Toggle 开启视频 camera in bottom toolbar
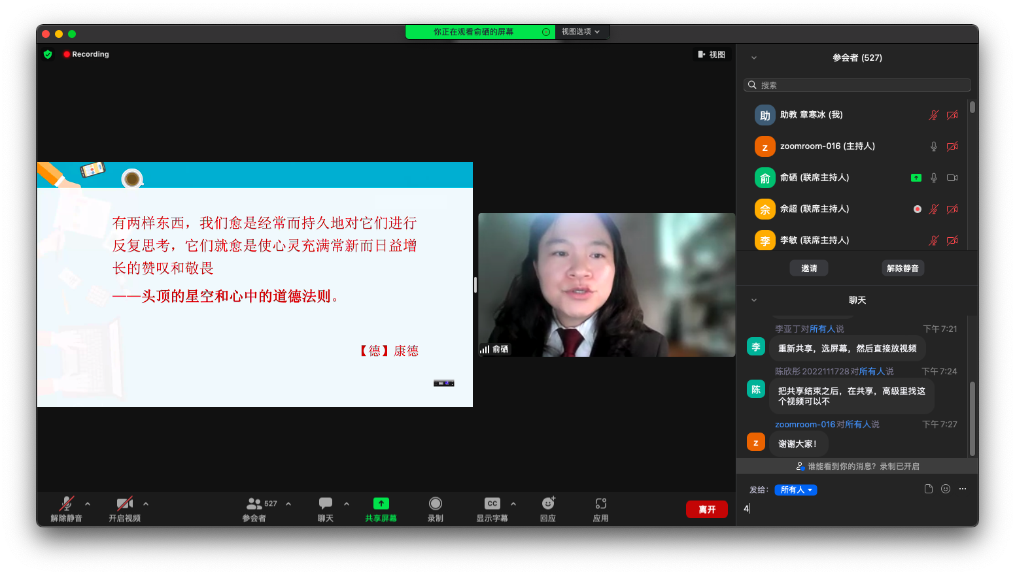 124,504
